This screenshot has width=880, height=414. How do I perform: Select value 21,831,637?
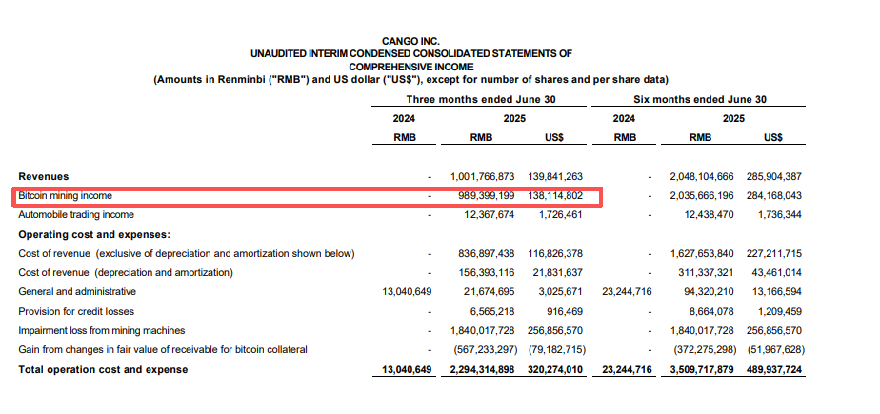(557, 272)
